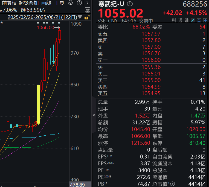209x187 pixels.
Task: Open date range dropdown triangle
Action: [80, 17]
